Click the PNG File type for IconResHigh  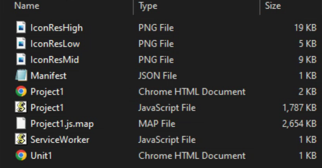(x=156, y=27)
